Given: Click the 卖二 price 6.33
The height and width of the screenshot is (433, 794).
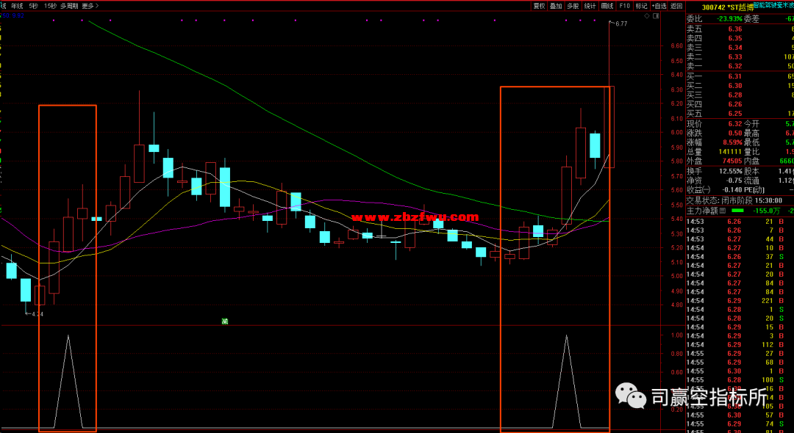Looking at the screenshot, I should [x=734, y=57].
